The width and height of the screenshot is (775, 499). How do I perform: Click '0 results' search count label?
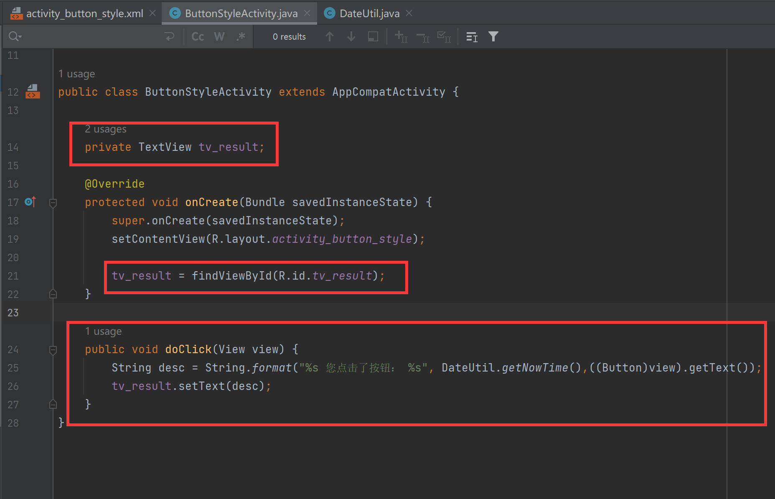point(289,37)
